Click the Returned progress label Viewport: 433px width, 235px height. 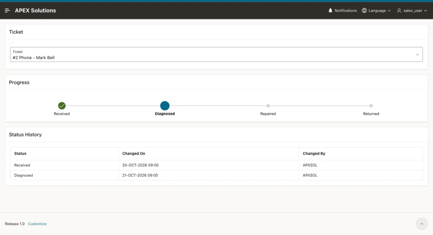(x=371, y=114)
